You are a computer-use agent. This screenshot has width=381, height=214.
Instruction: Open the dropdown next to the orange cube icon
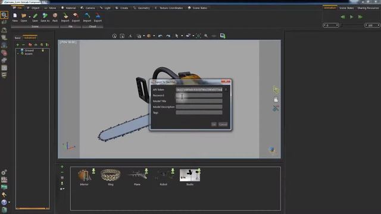click(x=154, y=36)
